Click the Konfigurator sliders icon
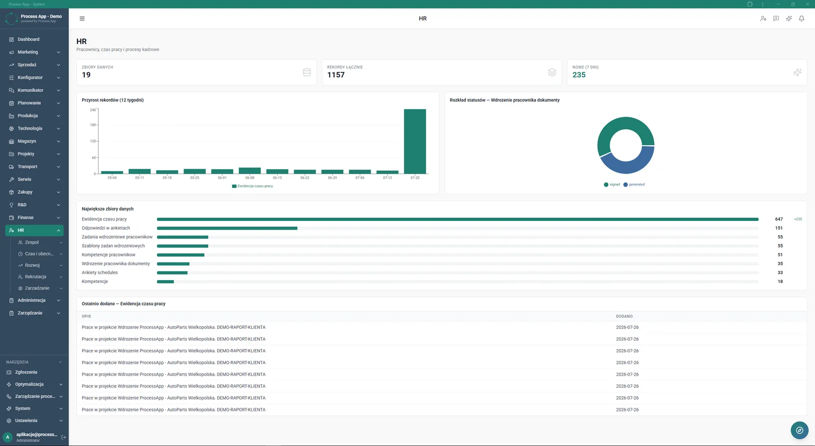The image size is (815, 446). (12, 77)
